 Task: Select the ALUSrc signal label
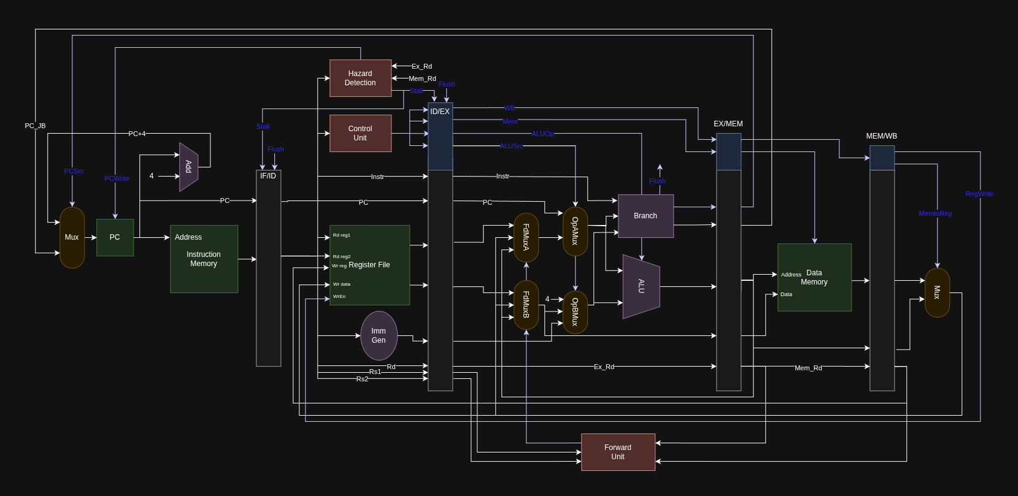tap(511, 146)
